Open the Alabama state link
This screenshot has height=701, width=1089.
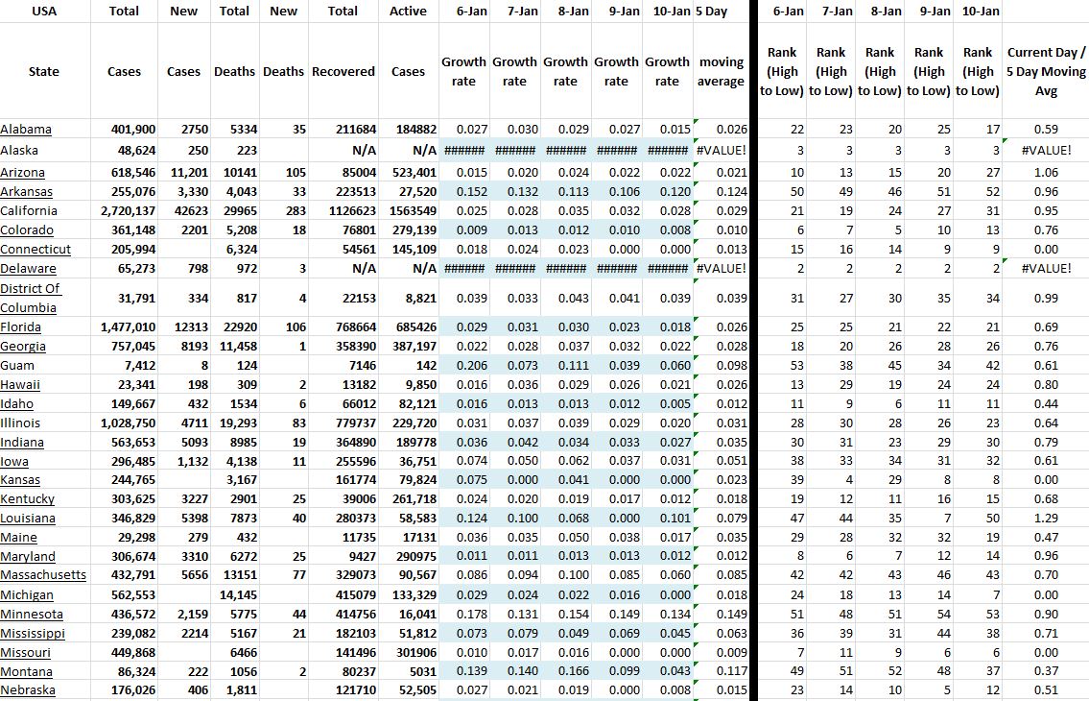click(26, 130)
